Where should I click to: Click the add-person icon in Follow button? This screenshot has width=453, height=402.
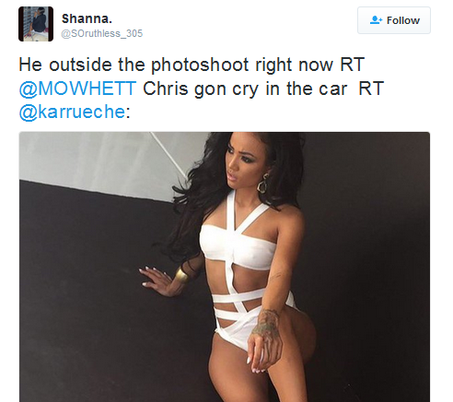(x=376, y=20)
